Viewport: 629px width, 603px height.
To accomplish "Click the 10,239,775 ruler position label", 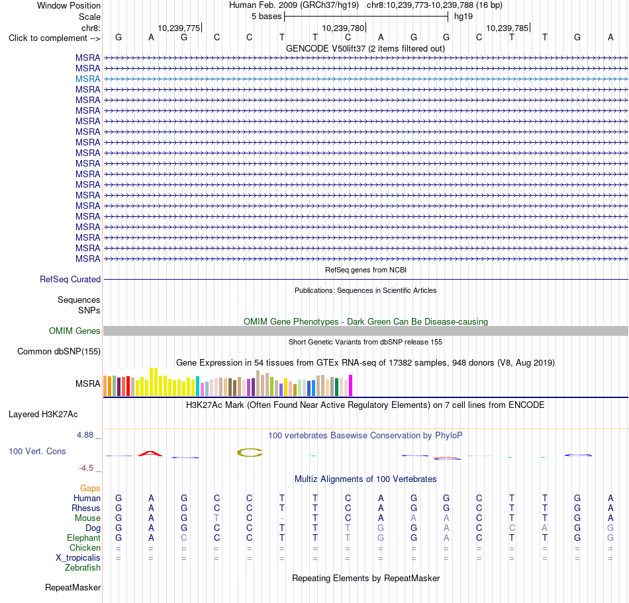I will coord(179,28).
